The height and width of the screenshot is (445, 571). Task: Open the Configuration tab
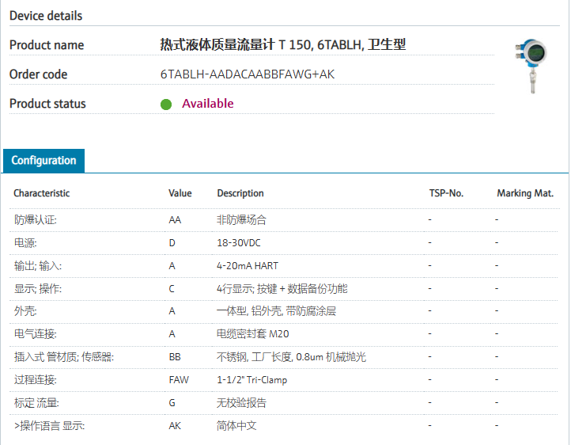click(x=43, y=160)
